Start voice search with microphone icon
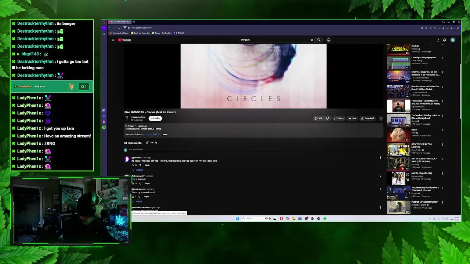The width and height of the screenshot is (470, 264). [x=328, y=40]
